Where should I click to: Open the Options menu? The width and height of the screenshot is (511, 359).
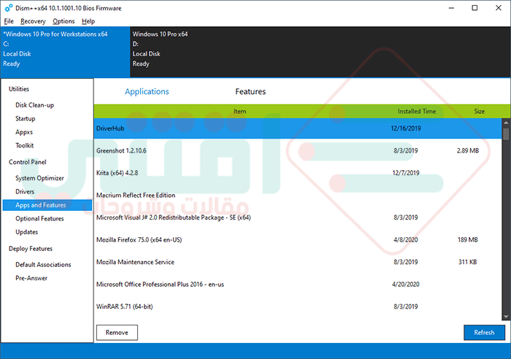pos(64,21)
